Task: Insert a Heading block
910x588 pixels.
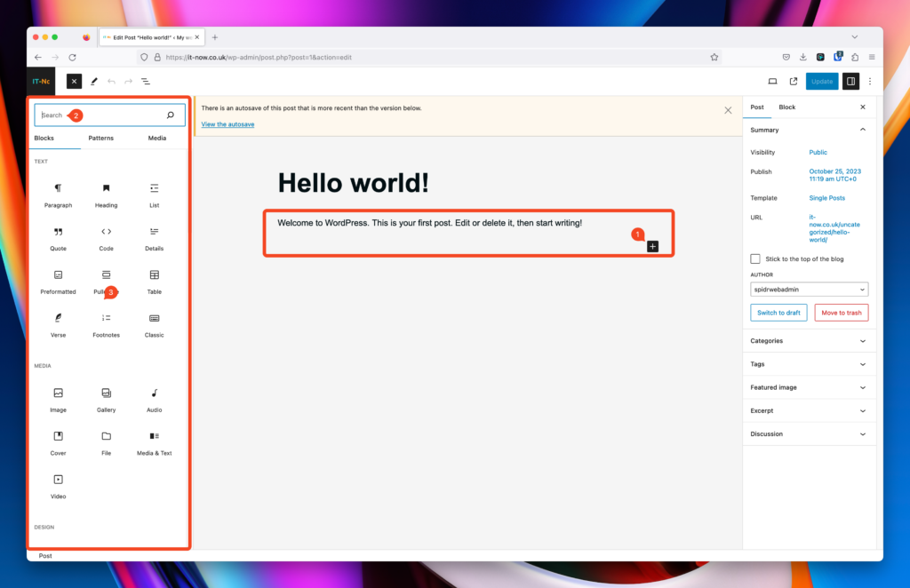Action: [x=107, y=195]
